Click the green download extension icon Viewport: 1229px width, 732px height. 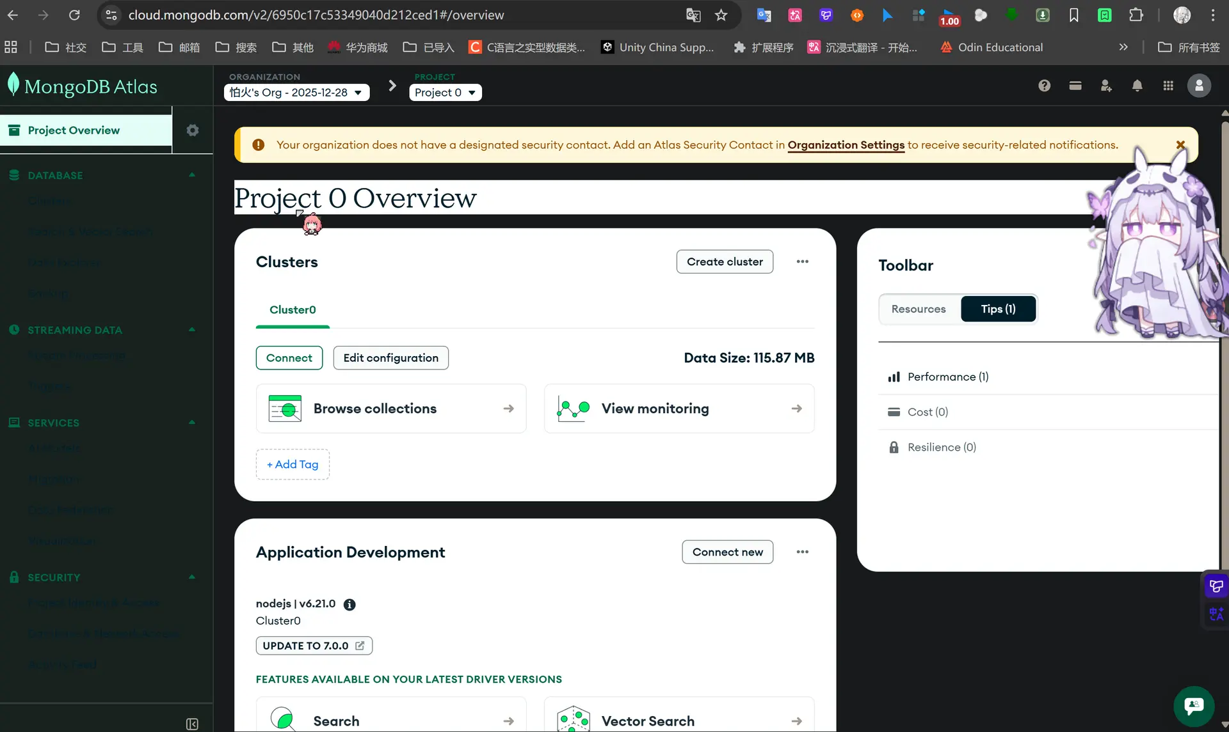coord(1043,15)
